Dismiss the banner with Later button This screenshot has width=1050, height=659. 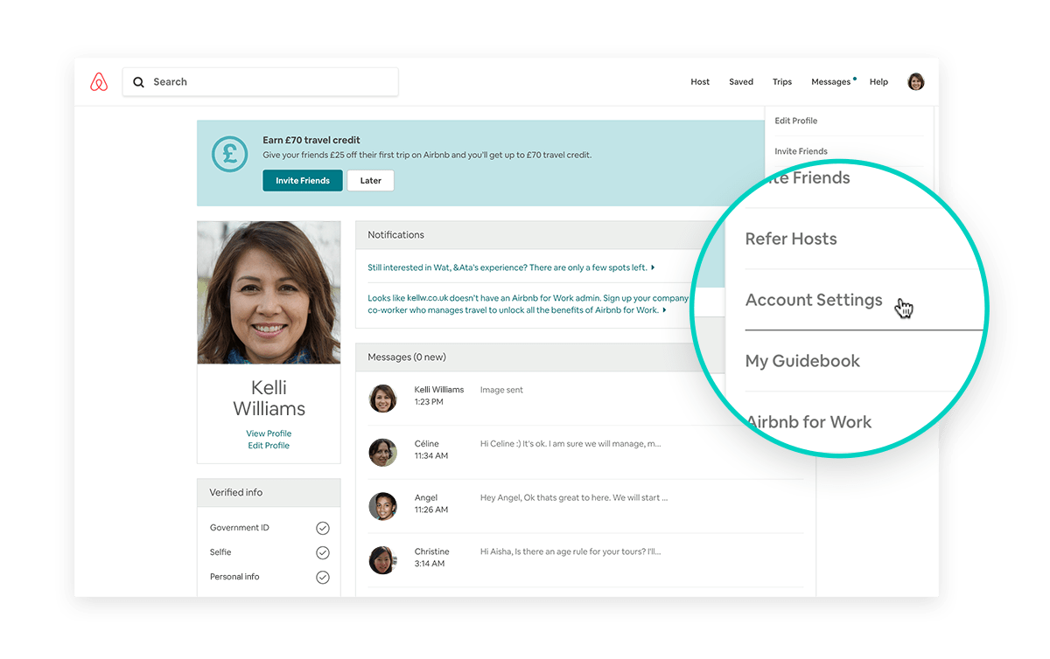point(370,181)
